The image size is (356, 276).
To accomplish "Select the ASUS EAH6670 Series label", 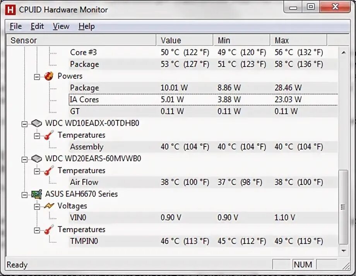I will [x=81, y=194].
